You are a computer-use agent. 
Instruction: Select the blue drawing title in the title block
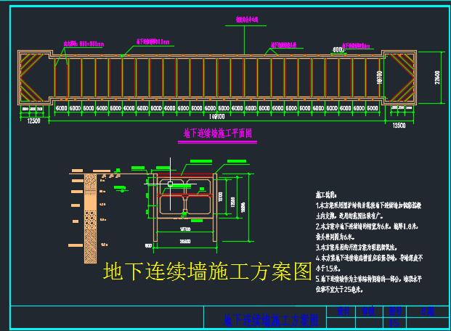(x=271, y=320)
